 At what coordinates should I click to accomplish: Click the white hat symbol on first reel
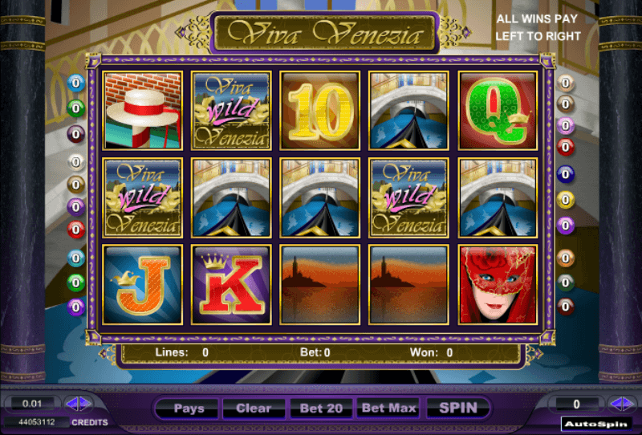click(x=142, y=111)
